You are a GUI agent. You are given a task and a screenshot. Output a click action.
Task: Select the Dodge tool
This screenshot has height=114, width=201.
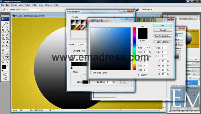pyautogui.click(x=7, y=46)
